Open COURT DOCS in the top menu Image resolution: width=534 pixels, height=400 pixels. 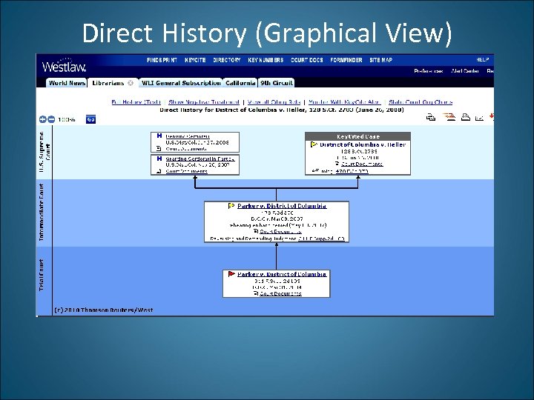pos(307,60)
